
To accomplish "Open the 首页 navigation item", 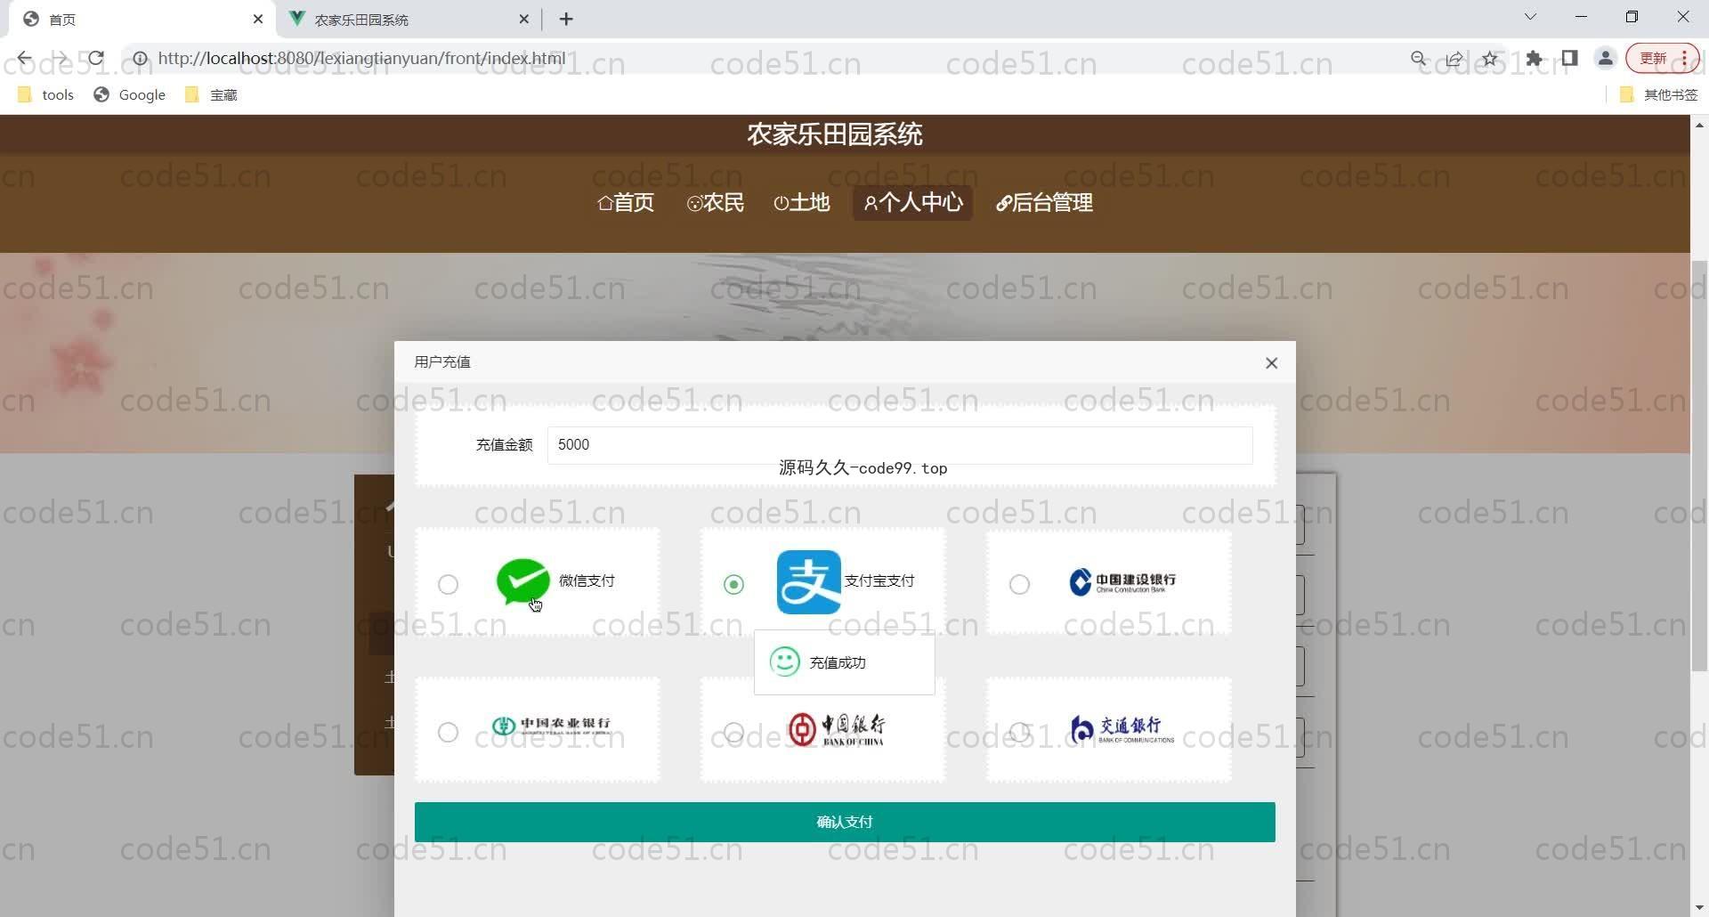I will [626, 203].
